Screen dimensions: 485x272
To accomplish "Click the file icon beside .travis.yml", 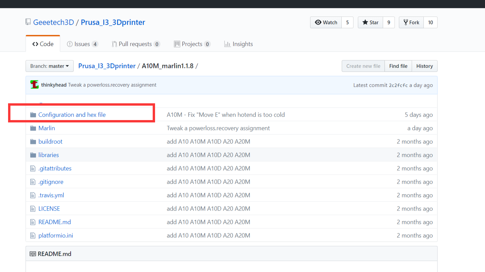I will click(33, 195).
